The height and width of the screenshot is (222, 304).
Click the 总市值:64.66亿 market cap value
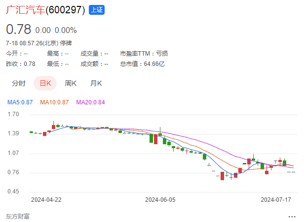(x=142, y=64)
